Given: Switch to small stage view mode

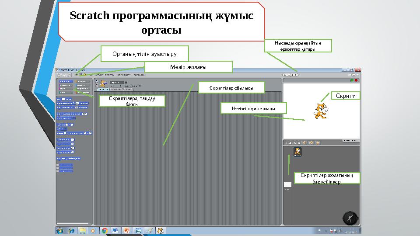Looking at the screenshot, I should tap(349, 75).
